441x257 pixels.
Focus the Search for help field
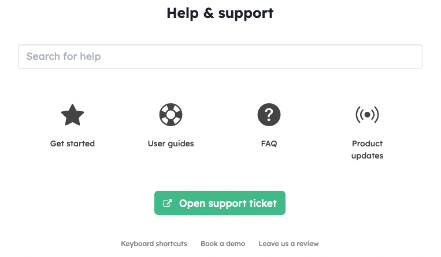click(220, 56)
